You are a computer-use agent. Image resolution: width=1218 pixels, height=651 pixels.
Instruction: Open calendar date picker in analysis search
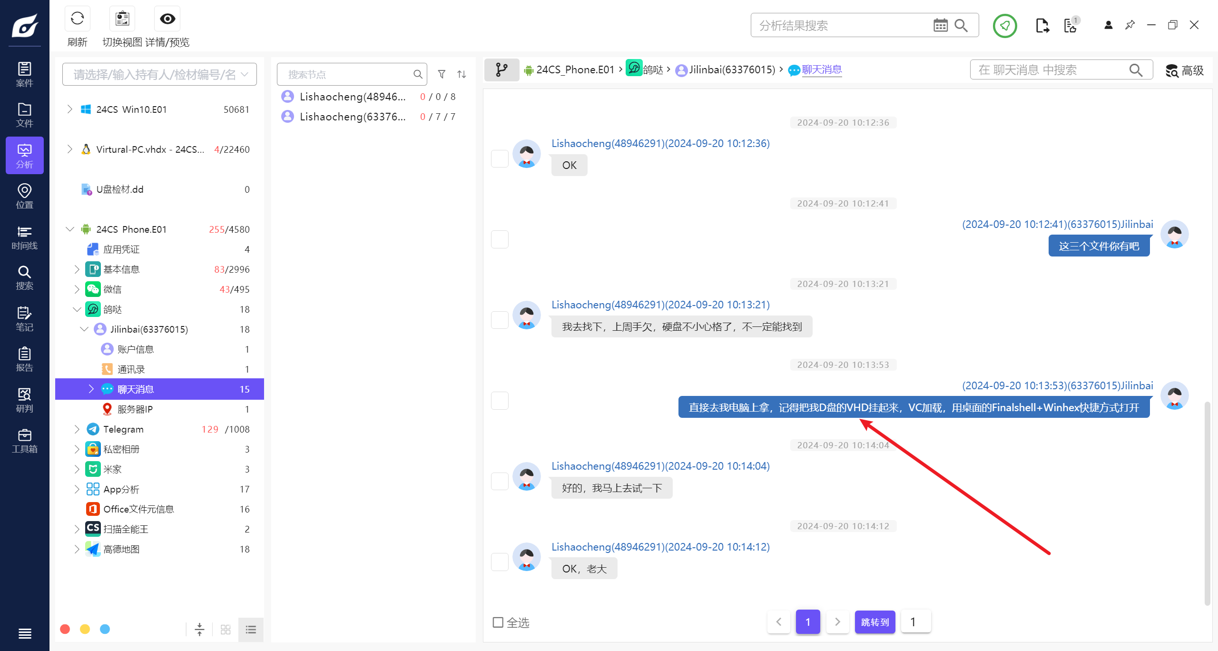point(940,25)
